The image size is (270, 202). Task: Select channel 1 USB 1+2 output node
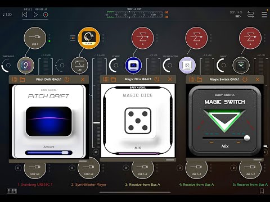coord(35,170)
